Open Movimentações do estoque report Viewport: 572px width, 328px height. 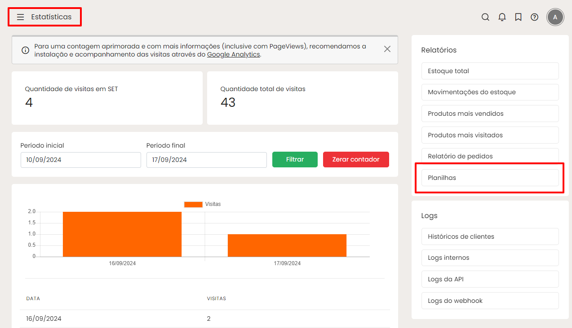point(490,92)
